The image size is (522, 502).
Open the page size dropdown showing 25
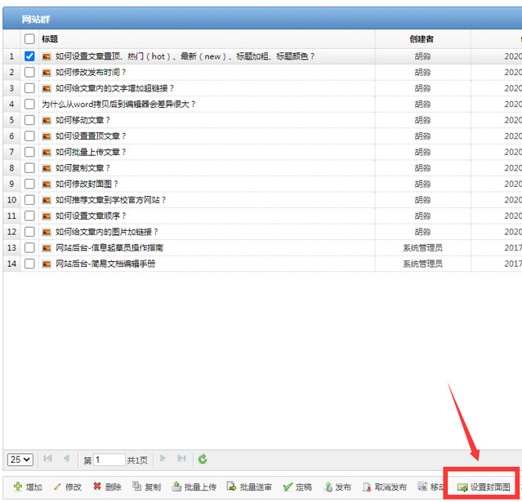coord(20,460)
